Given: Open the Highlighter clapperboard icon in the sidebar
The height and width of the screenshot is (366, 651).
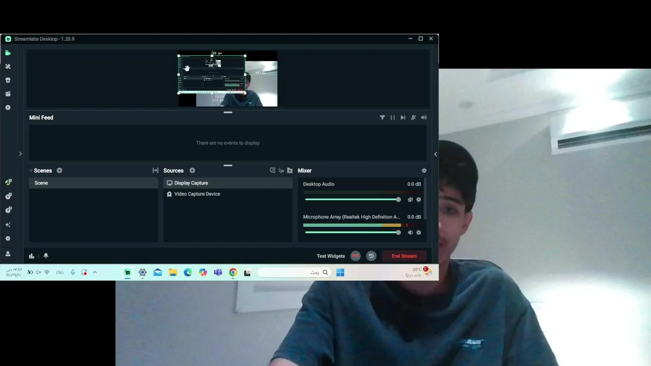Looking at the screenshot, I should pyautogui.click(x=8, y=94).
